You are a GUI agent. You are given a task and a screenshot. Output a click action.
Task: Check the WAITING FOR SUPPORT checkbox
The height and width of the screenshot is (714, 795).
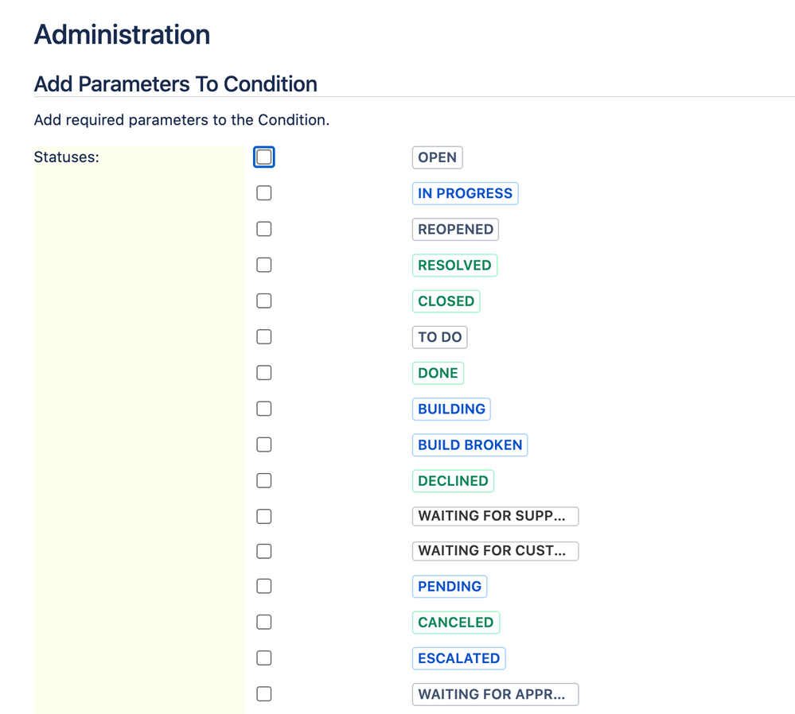263,516
